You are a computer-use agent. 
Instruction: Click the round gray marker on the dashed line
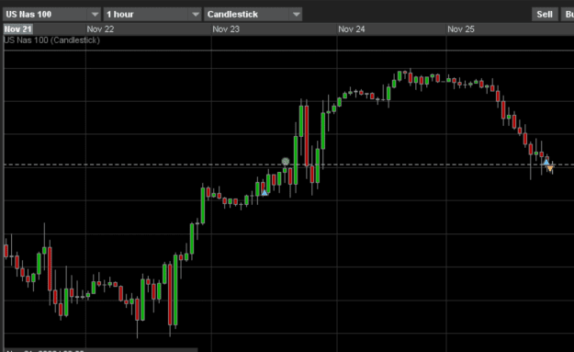click(286, 161)
